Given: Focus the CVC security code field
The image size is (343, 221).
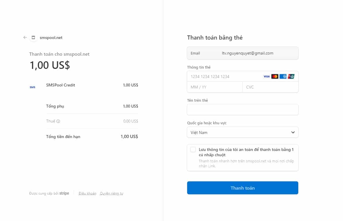Looking at the screenshot, I should [x=270, y=87].
